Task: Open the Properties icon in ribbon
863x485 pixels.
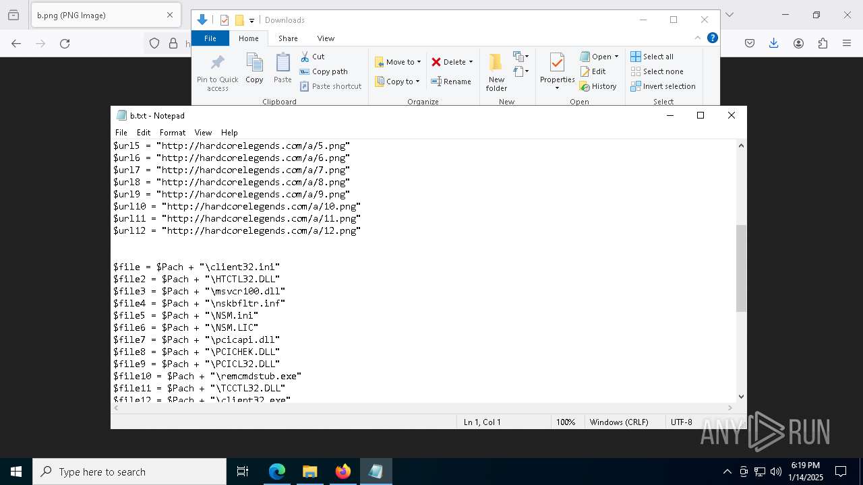Action: [x=557, y=63]
